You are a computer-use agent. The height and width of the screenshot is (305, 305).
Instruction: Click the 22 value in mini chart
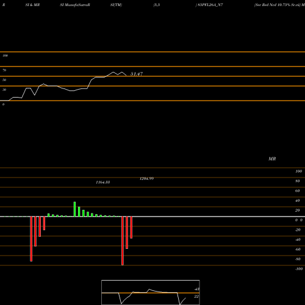coord(196,296)
